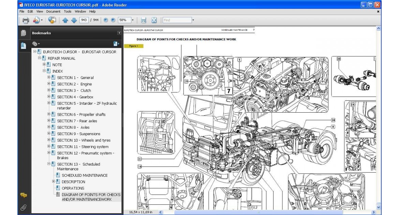Open the Help menu
Viewport: 399px width, 215px height.
(x=92, y=12)
